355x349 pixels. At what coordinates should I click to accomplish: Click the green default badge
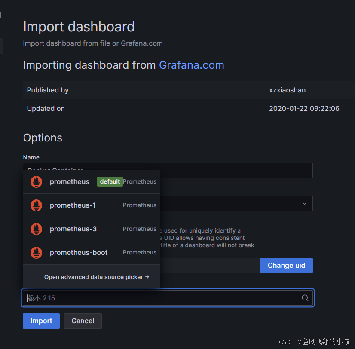[x=110, y=182]
